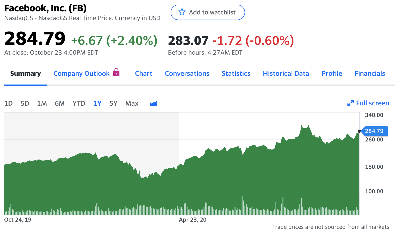395x235 pixels.
Task: View the Historical Data tab
Action: 286,74
